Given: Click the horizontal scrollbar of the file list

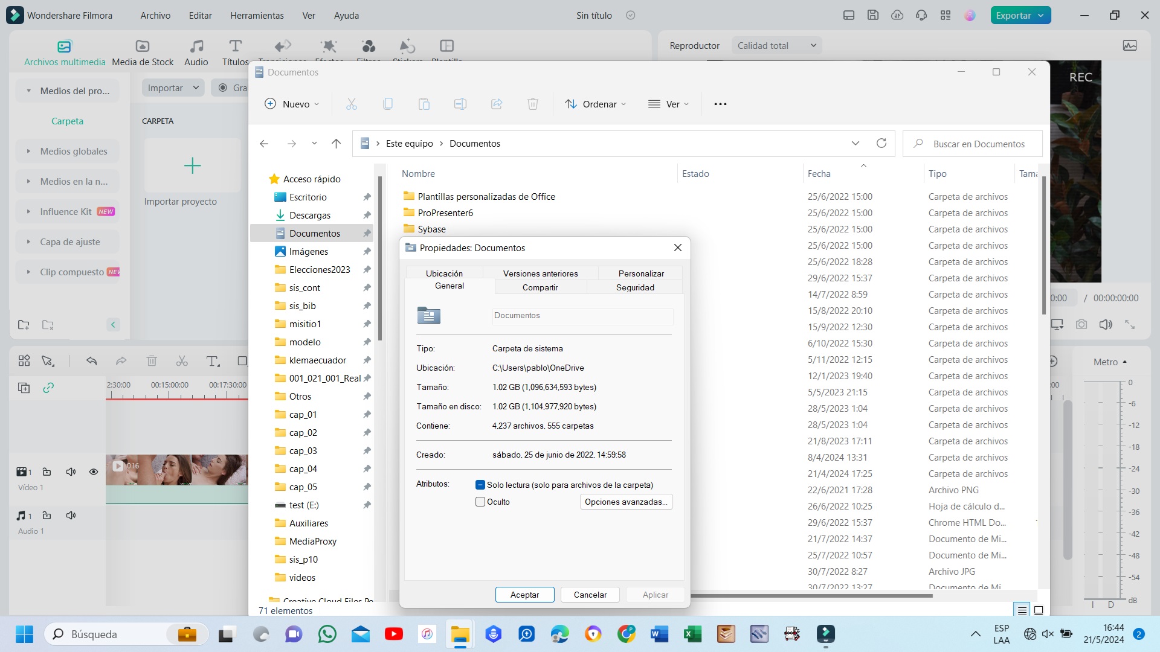Looking at the screenshot, I should (810, 596).
